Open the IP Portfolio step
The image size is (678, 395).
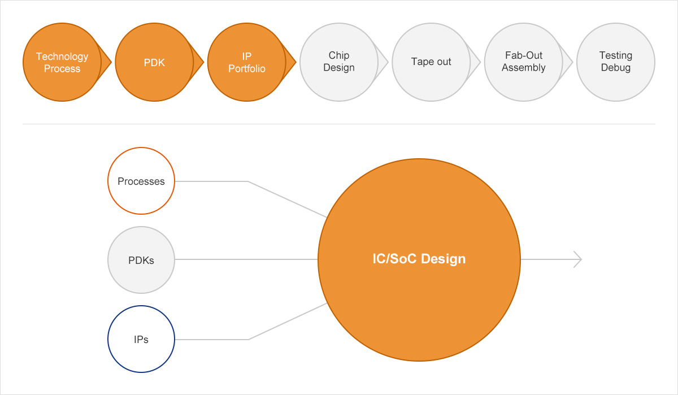(246, 62)
